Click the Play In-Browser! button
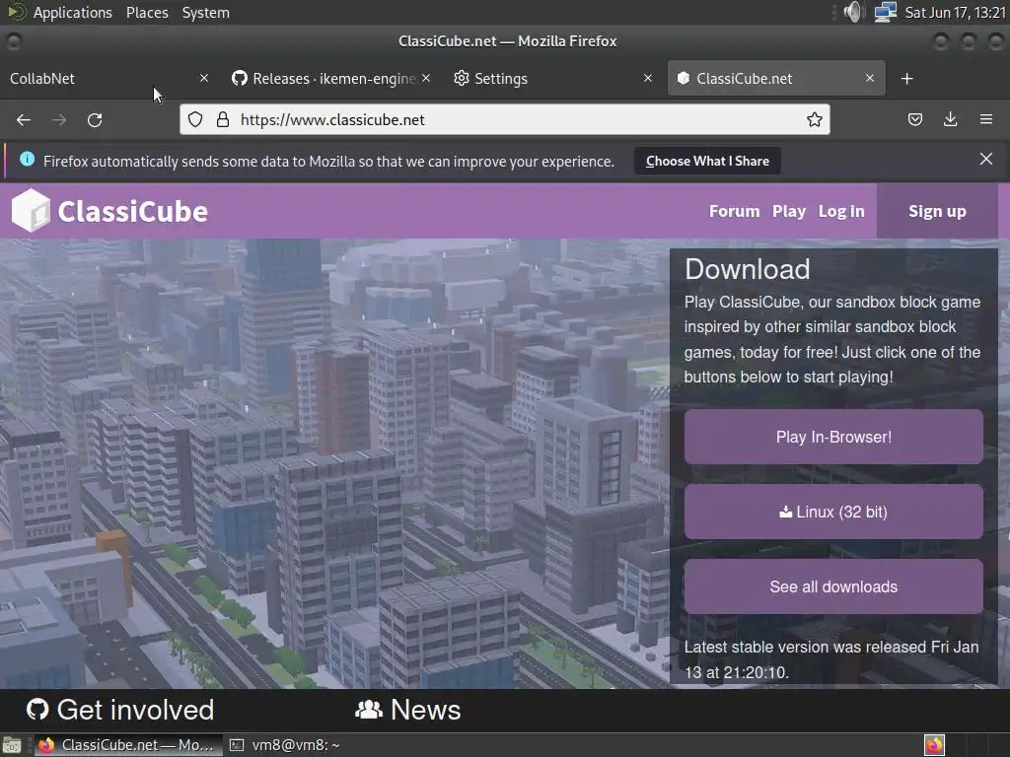1010x757 pixels. (x=833, y=437)
